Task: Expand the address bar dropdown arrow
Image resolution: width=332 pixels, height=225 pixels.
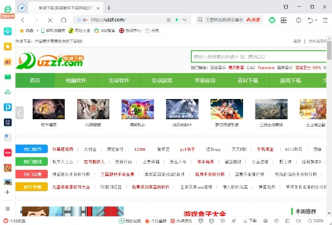Action: tap(185, 20)
